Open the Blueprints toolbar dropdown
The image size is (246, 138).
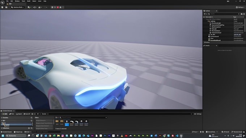(x=35, y=7)
